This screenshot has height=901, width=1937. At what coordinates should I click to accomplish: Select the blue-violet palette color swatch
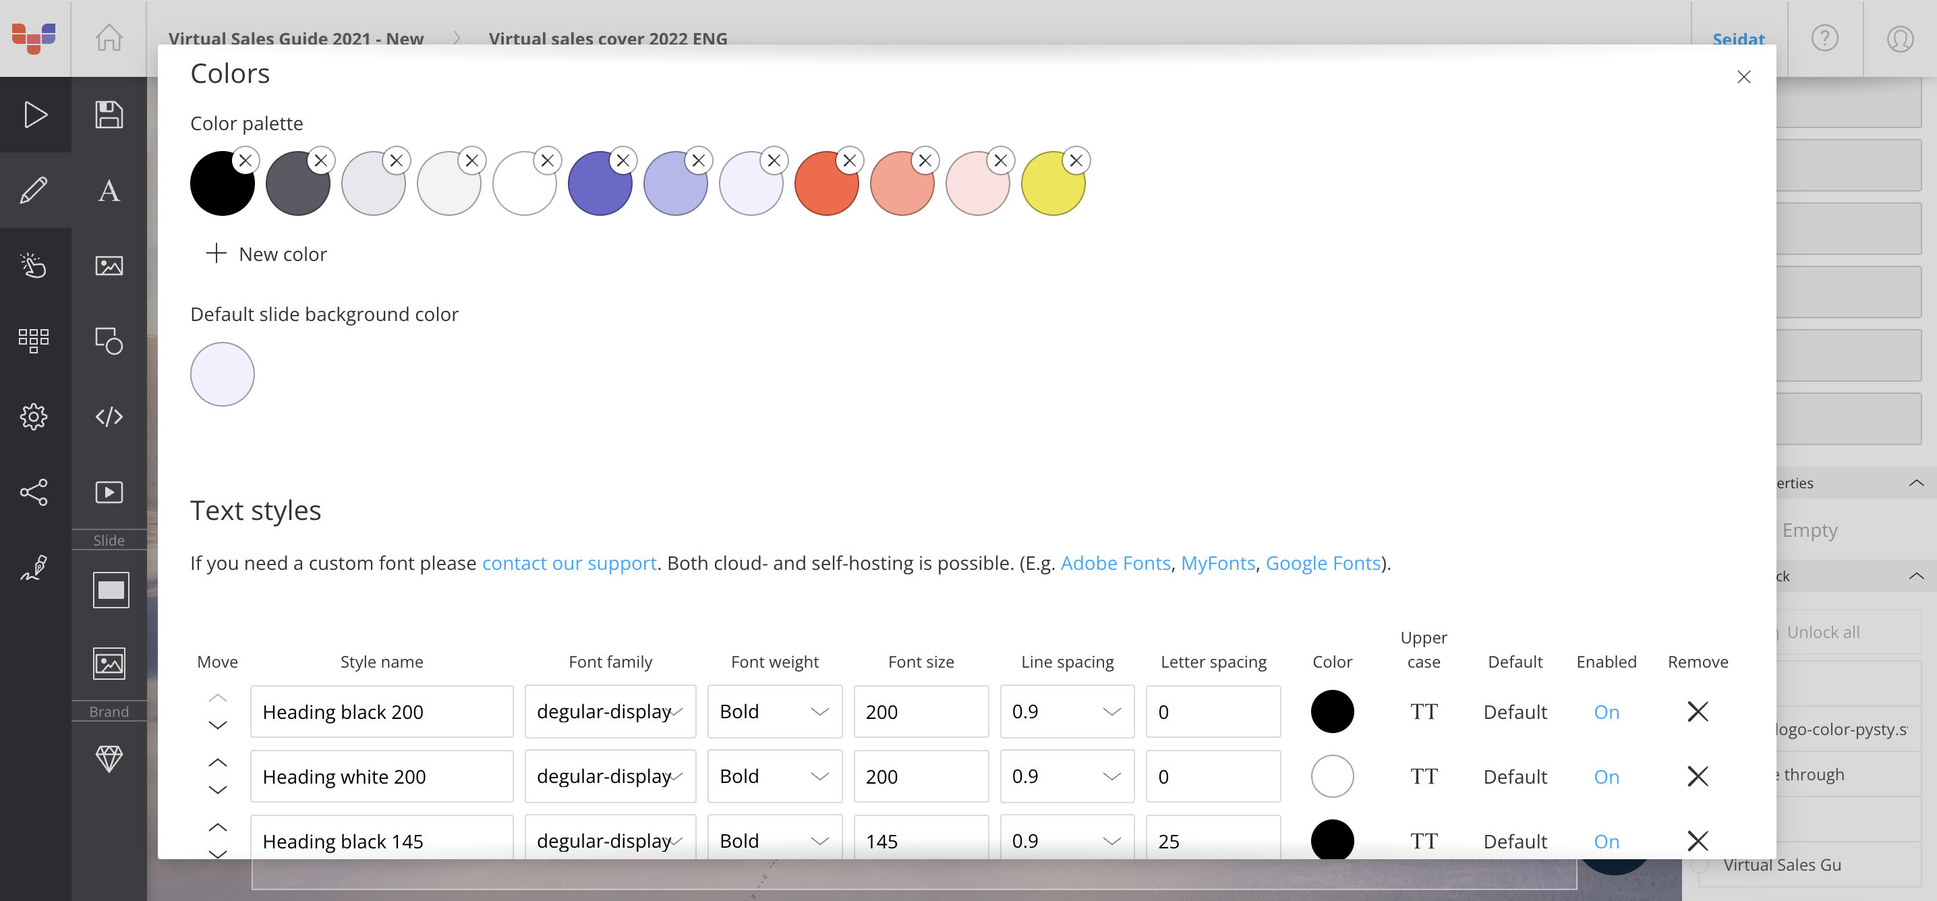coord(600,183)
